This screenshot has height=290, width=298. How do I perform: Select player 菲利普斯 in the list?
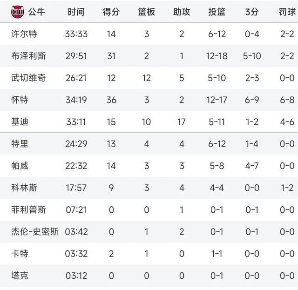click(x=28, y=210)
